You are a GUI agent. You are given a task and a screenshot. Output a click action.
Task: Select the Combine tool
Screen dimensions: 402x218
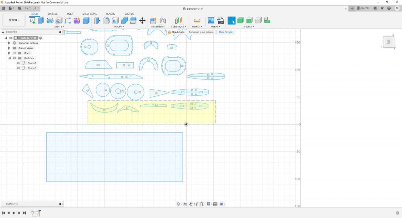(124, 21)
